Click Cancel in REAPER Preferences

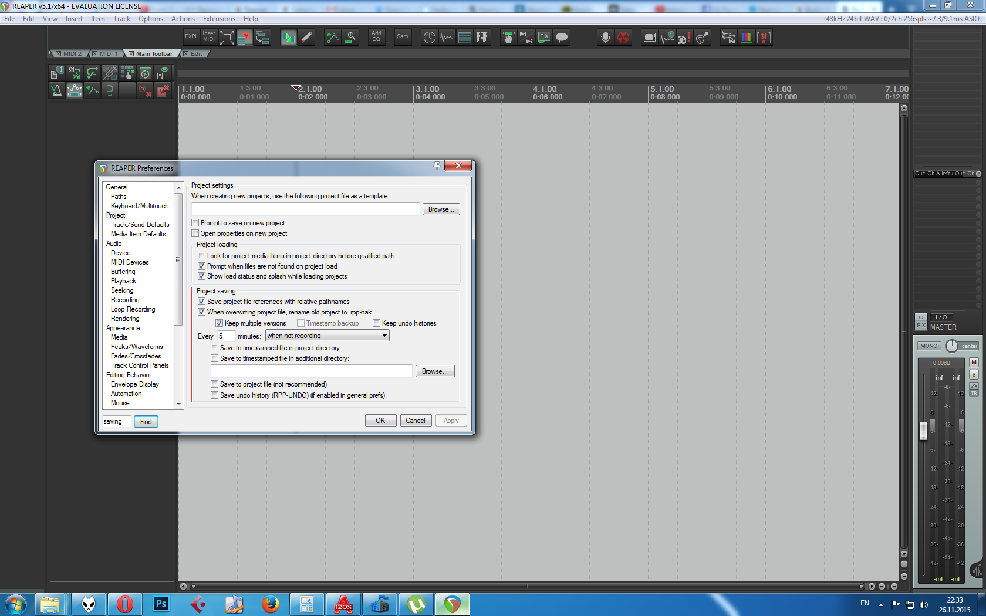(416, 421)
